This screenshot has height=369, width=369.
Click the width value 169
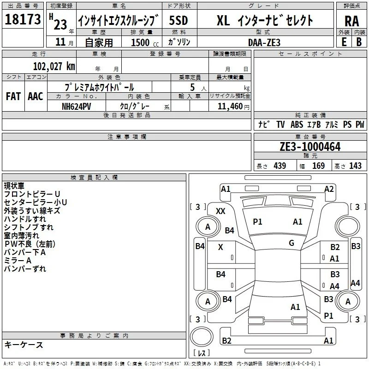[x=318, y=166]
